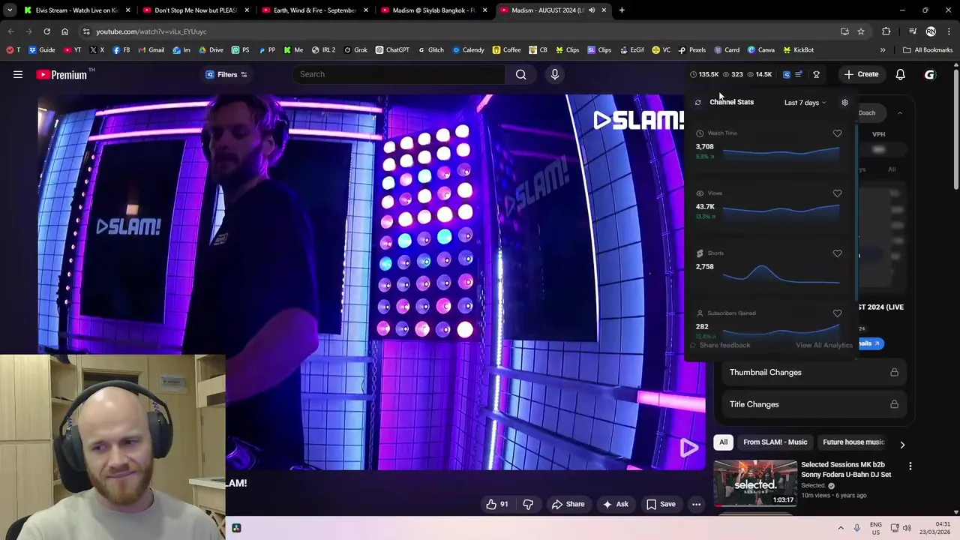Open the account avatar menu

[x=930, y=74]
